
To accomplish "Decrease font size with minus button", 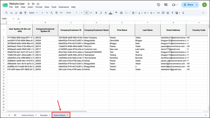I will (82, 13).
